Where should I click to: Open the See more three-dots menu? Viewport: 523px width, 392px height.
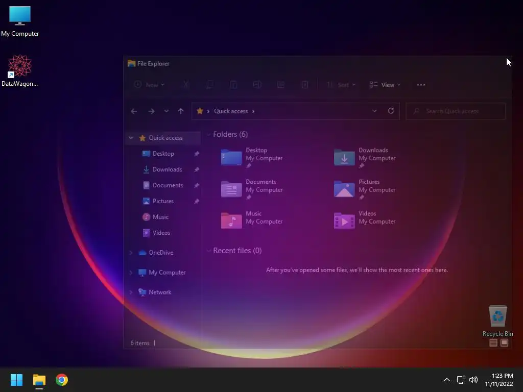click(x=421, y=85)
